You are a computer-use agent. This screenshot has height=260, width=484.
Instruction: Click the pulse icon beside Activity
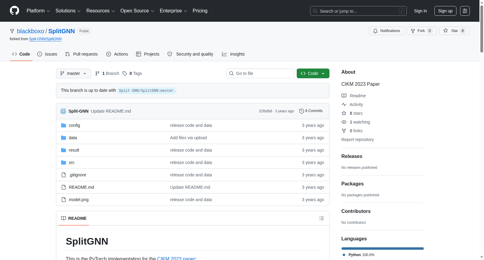344,104
